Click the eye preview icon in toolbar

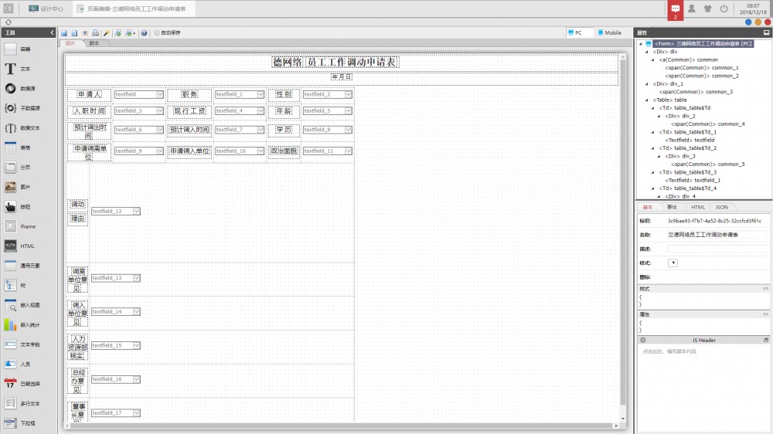85,33
